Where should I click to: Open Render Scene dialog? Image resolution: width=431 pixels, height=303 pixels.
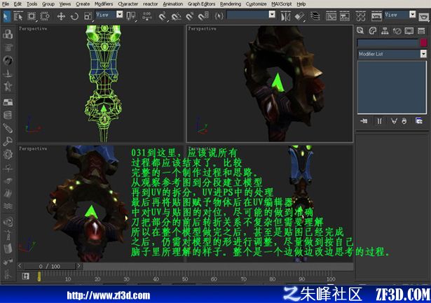click(376, 17)
